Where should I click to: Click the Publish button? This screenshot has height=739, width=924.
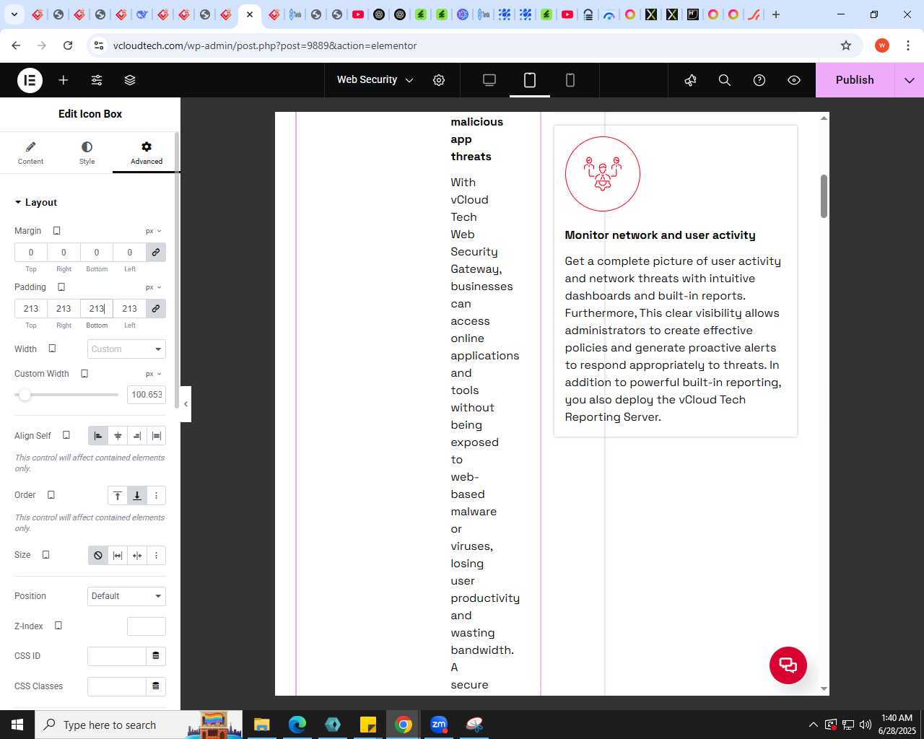(855, 80)
